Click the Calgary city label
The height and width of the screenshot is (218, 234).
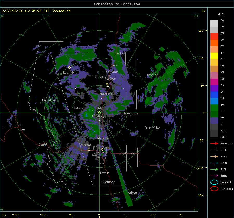tap(101, 152)
